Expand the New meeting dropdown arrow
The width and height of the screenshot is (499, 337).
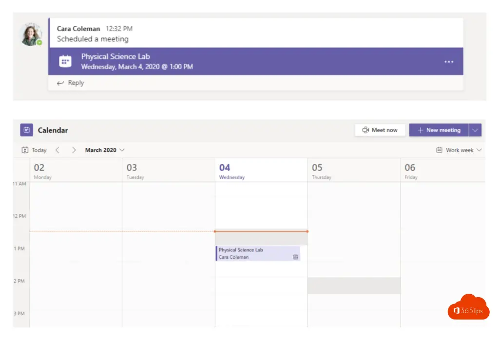tap(476, 130)
